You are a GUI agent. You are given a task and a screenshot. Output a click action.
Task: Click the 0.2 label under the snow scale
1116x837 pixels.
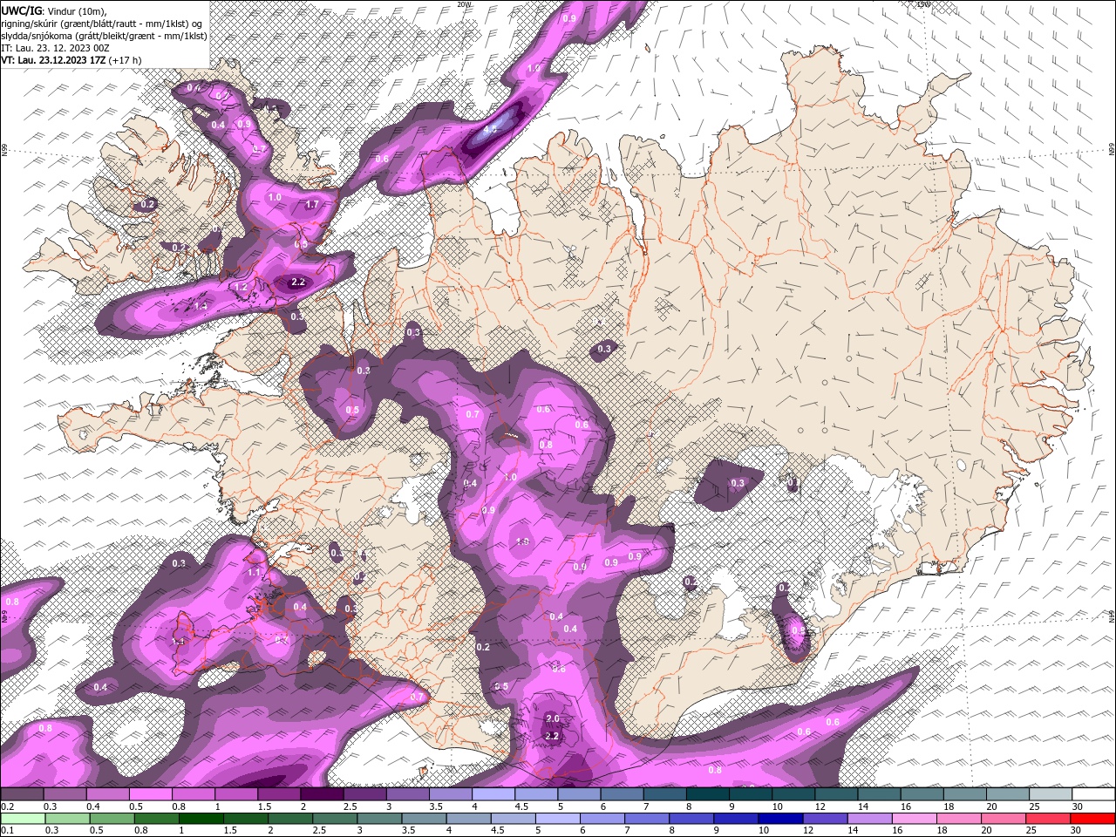(8, 806)
